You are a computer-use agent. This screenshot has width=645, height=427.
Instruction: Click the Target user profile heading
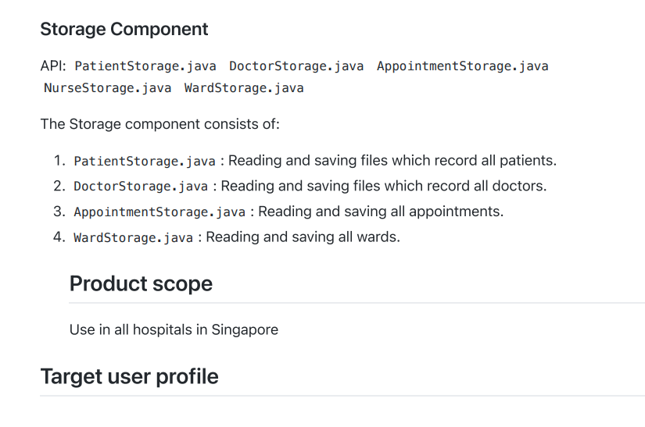click(x=129, y=376)
